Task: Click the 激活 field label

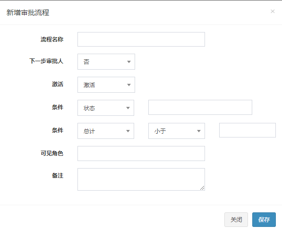Action: point(58,84)
